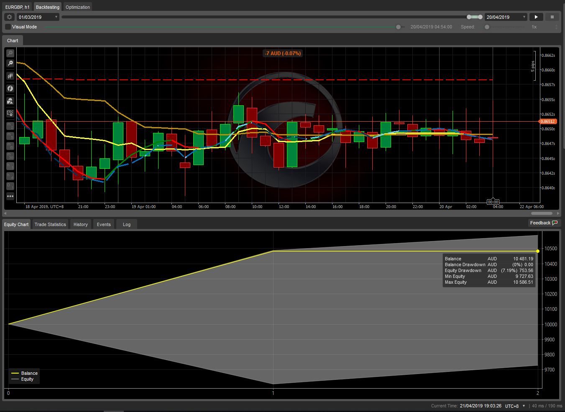Viewport: 565px width, 412px height.
Task: Click the Feedback speech bubble icon
Action: point(555,223)
